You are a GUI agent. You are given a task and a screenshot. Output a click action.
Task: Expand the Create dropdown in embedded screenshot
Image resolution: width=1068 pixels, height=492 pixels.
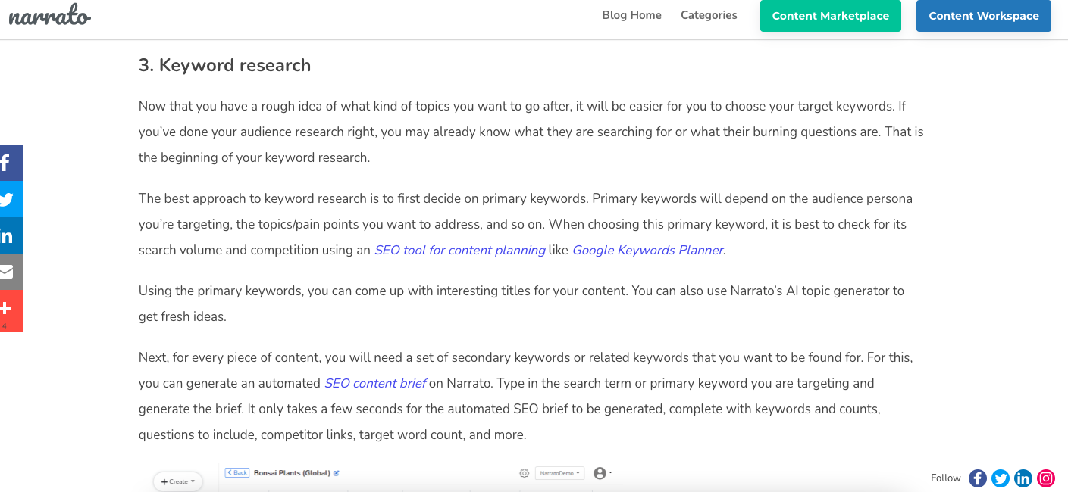[178, 481]
